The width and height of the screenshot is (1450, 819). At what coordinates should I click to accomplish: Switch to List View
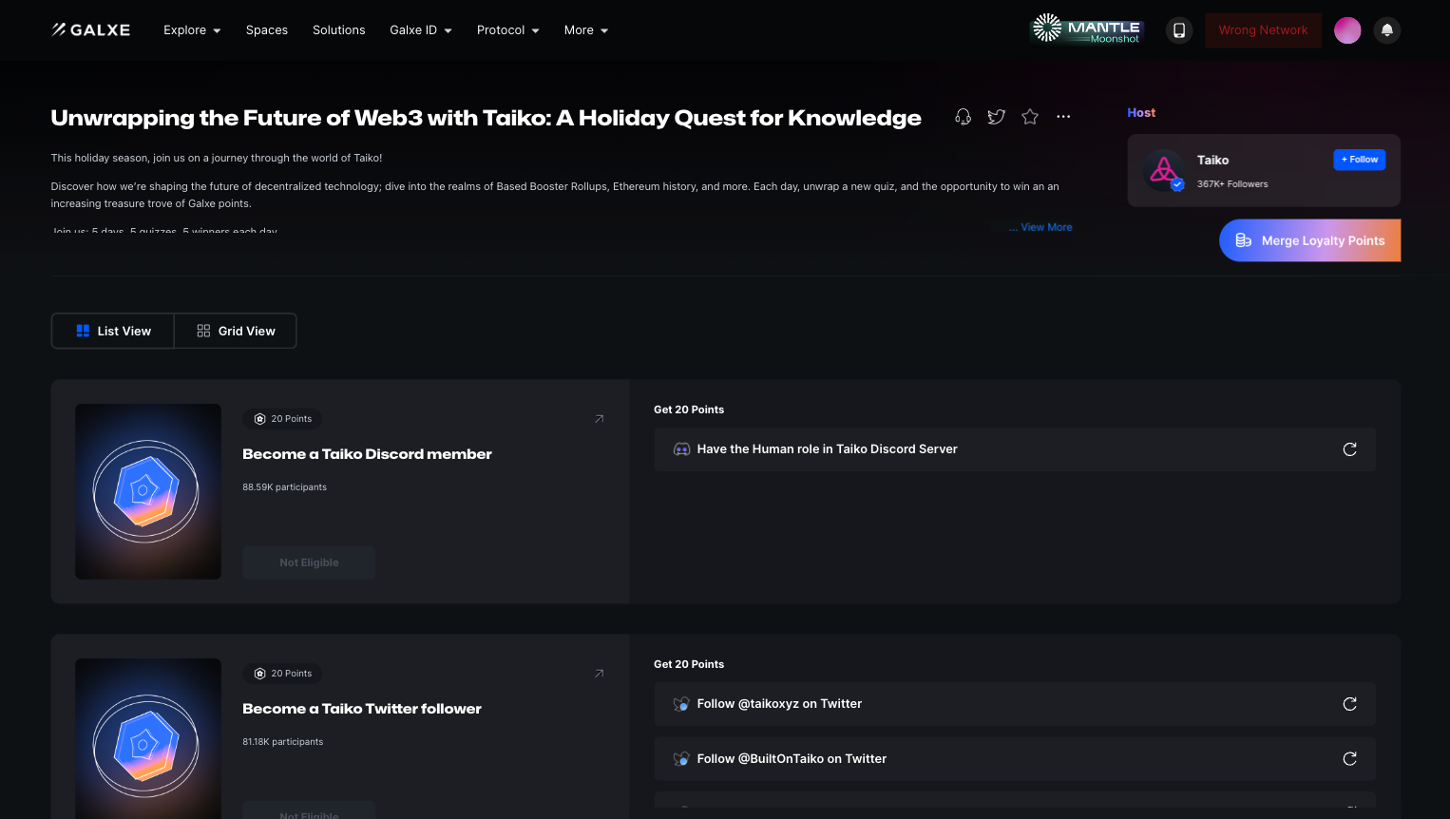point(113,331)
